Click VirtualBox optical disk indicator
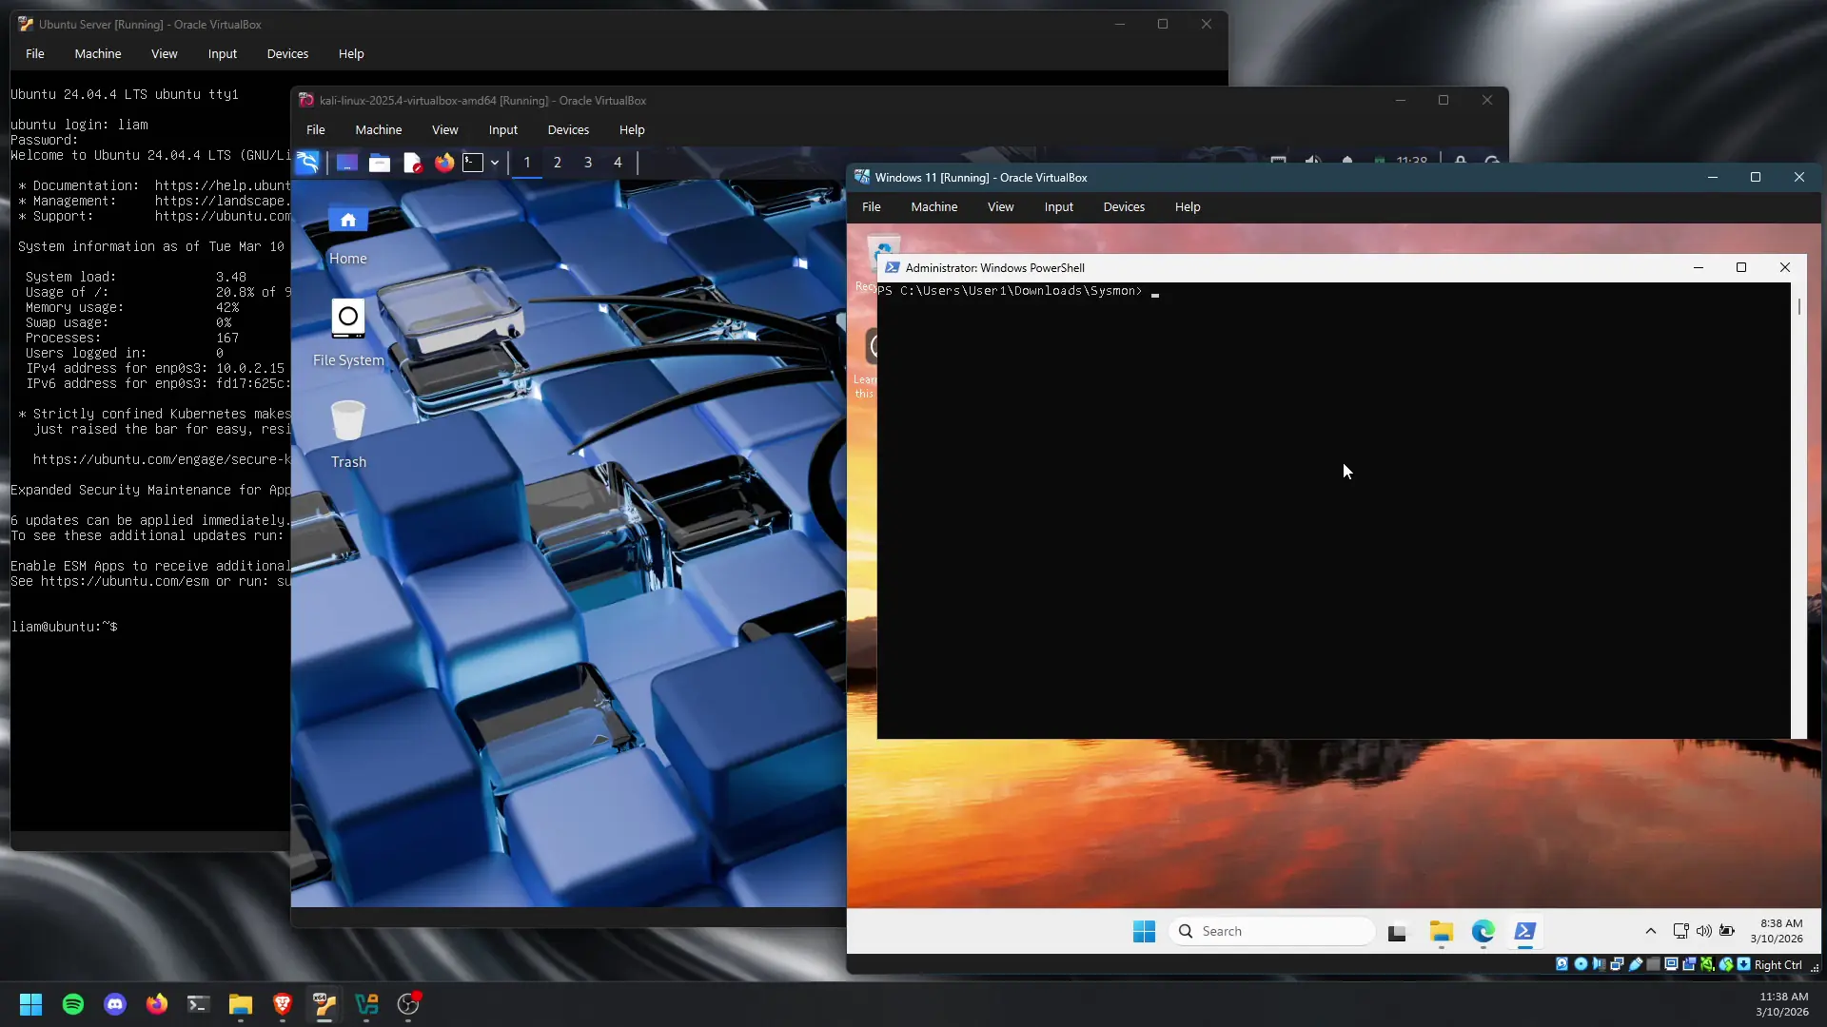 coord(1581,964)
